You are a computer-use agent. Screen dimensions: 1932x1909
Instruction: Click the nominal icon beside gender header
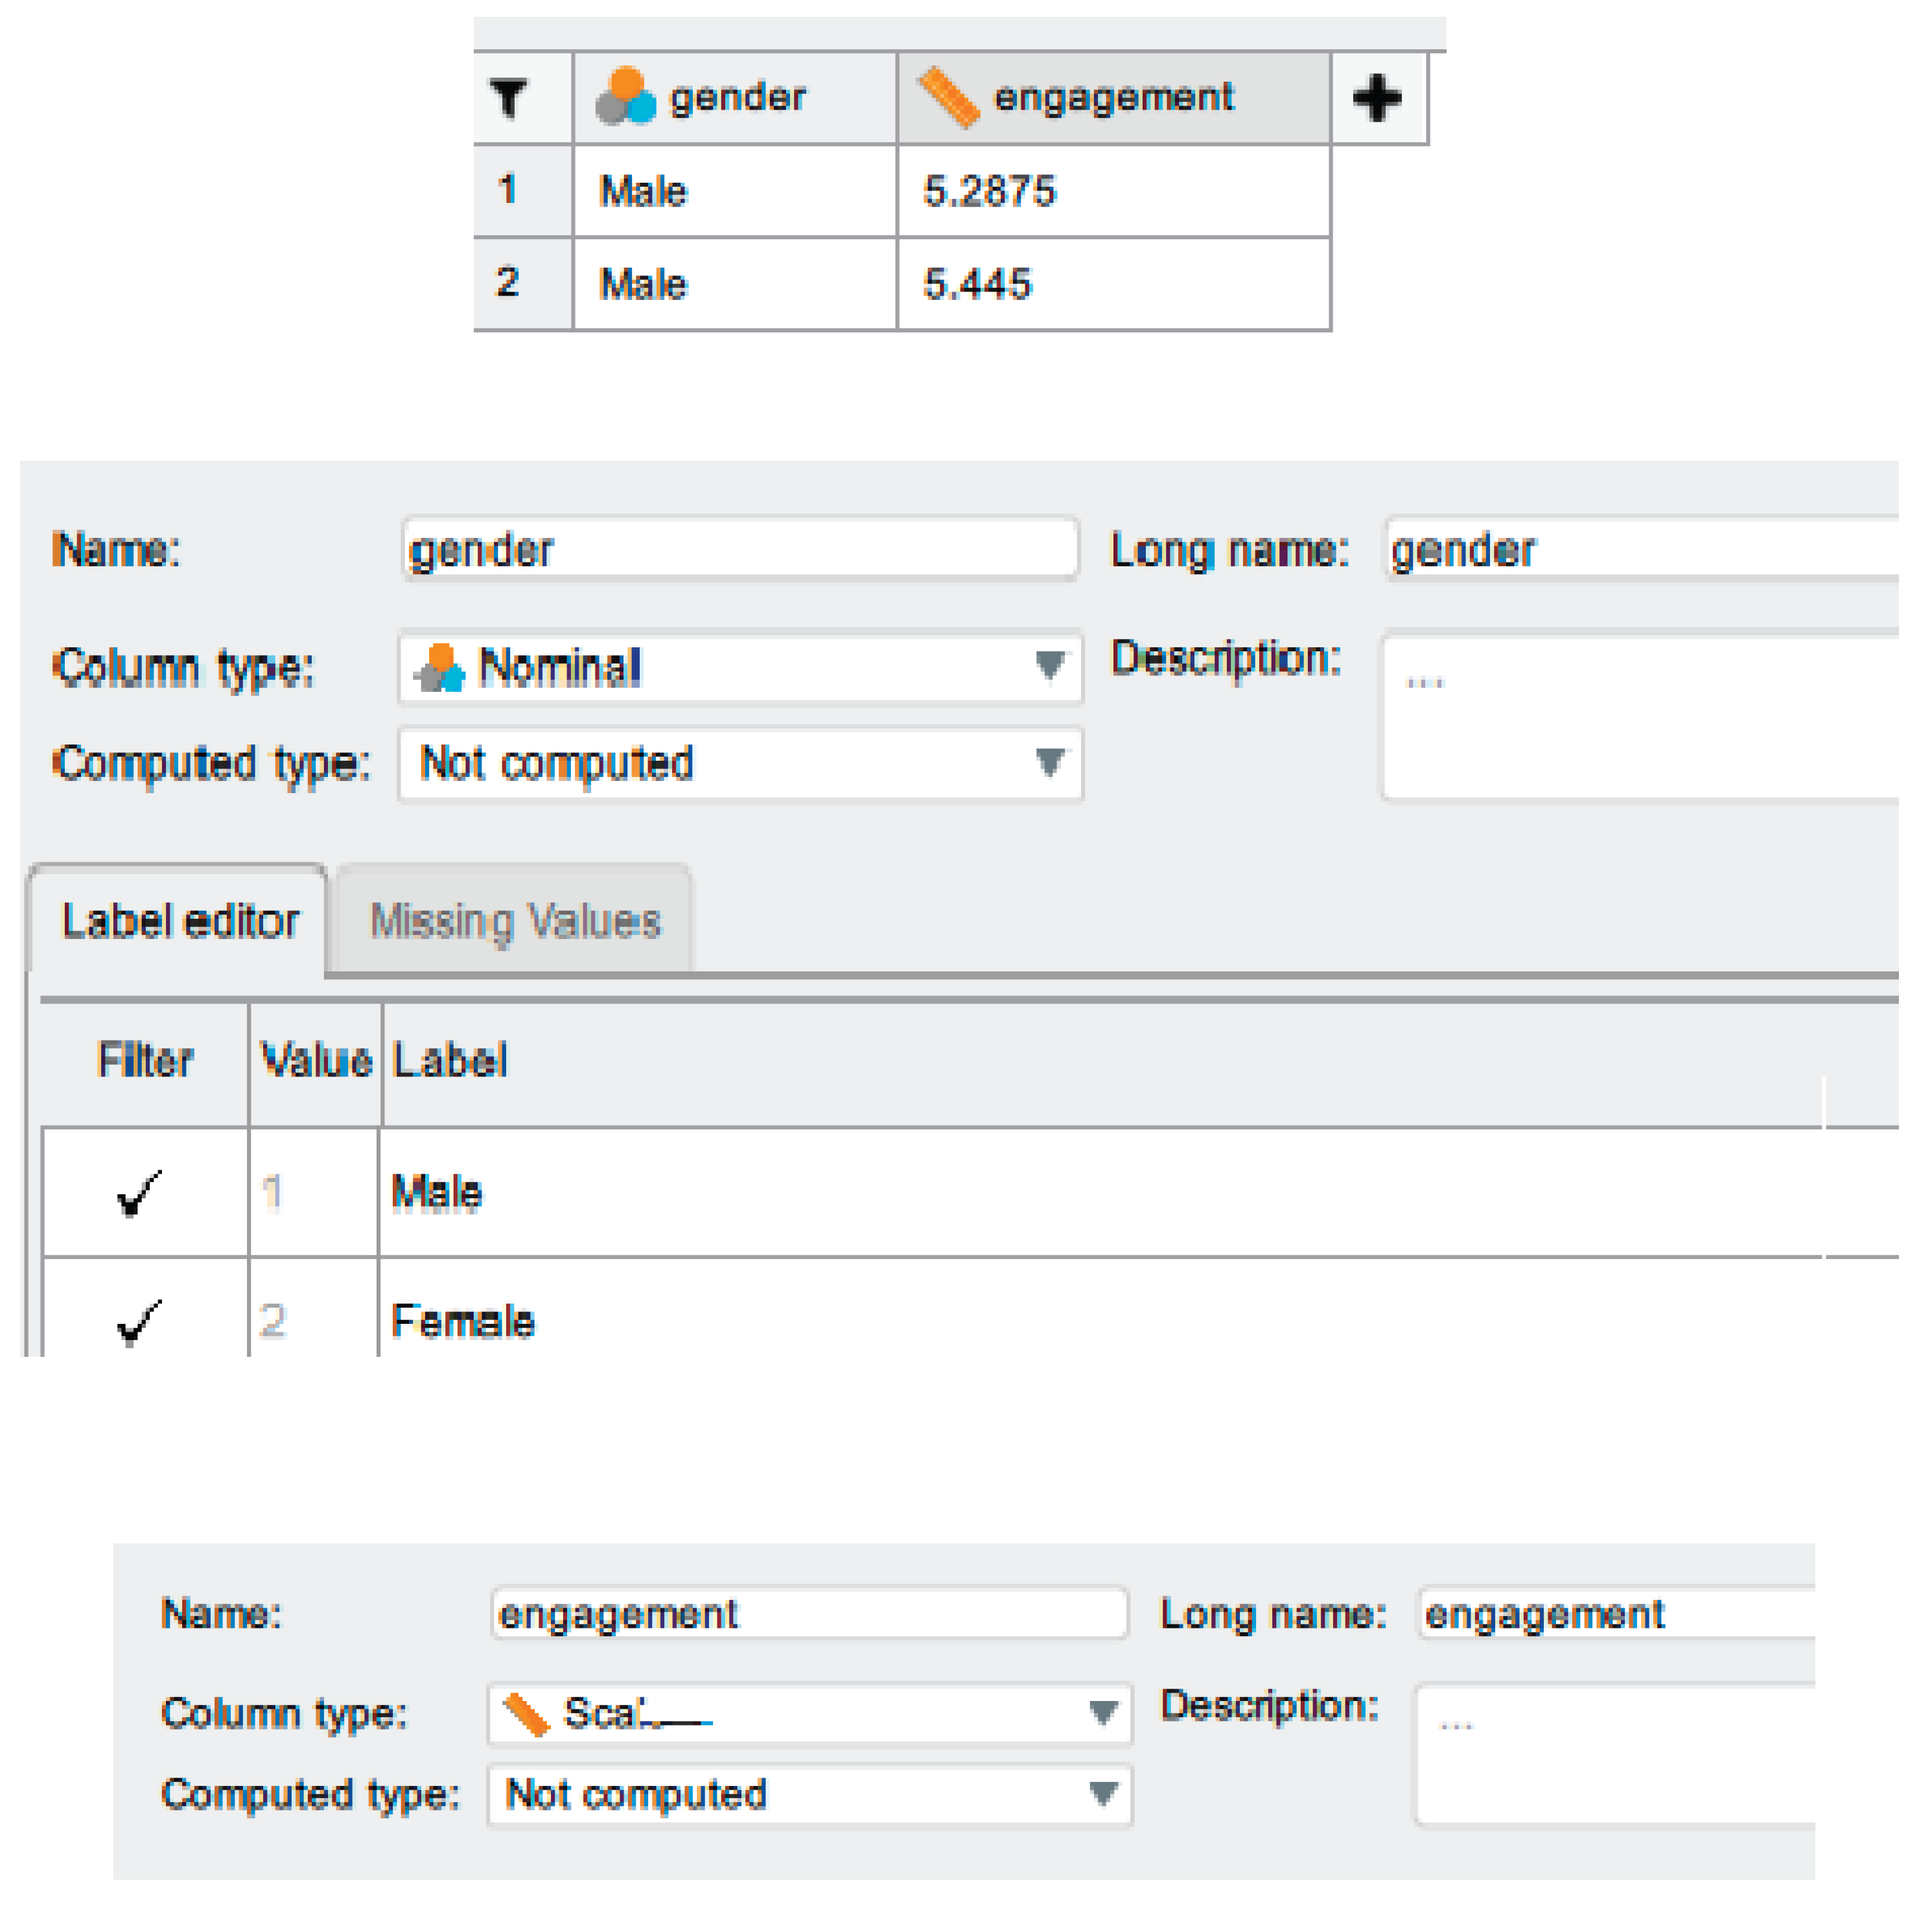pyautogui.click(x=626, y=97)
